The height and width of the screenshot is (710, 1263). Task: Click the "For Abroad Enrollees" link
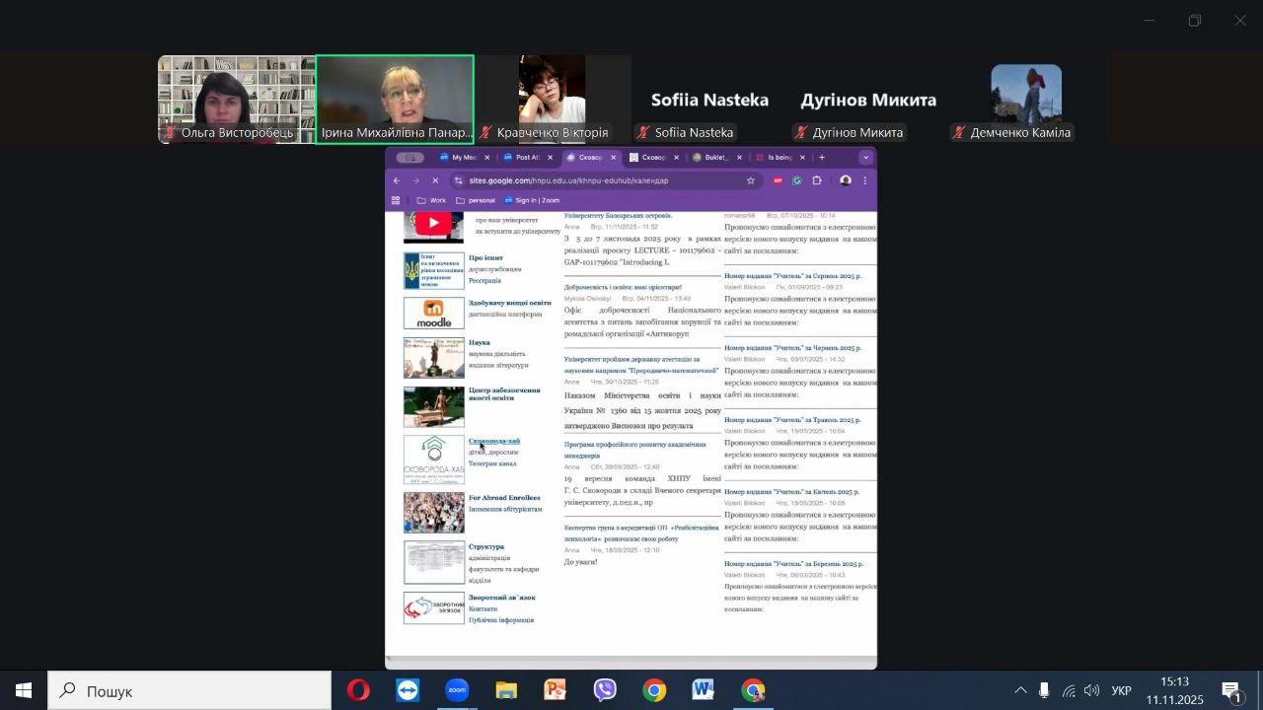[504, 498]
